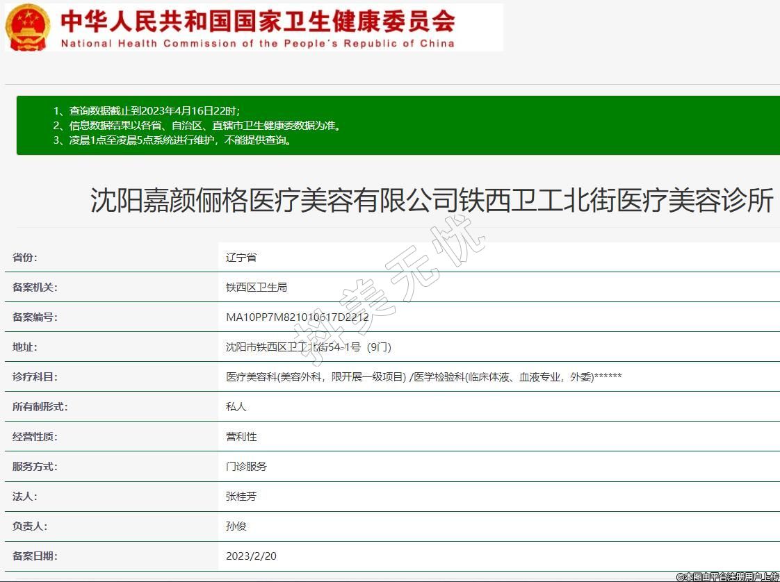Click the address 沈阳市铁西区卫工北街54-1号
Viewport: 780px width, 582px height.
click(313, 347)
